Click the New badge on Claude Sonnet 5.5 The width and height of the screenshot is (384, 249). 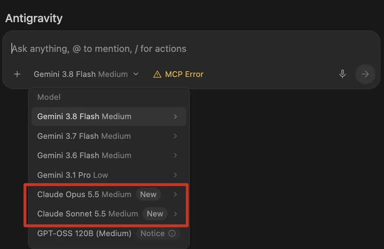point(155,214)
